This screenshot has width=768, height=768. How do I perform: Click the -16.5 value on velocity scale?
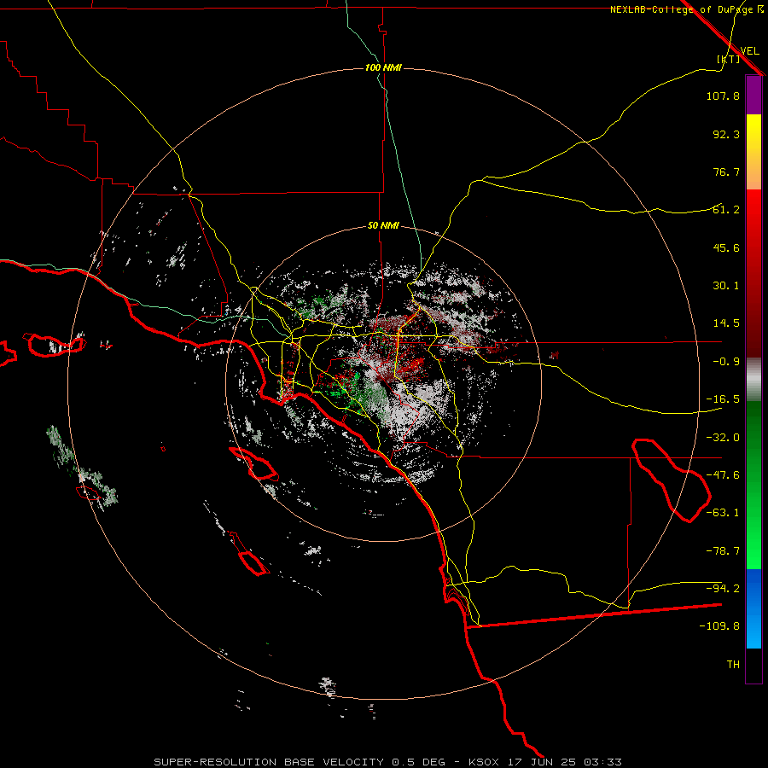[723, 399]
